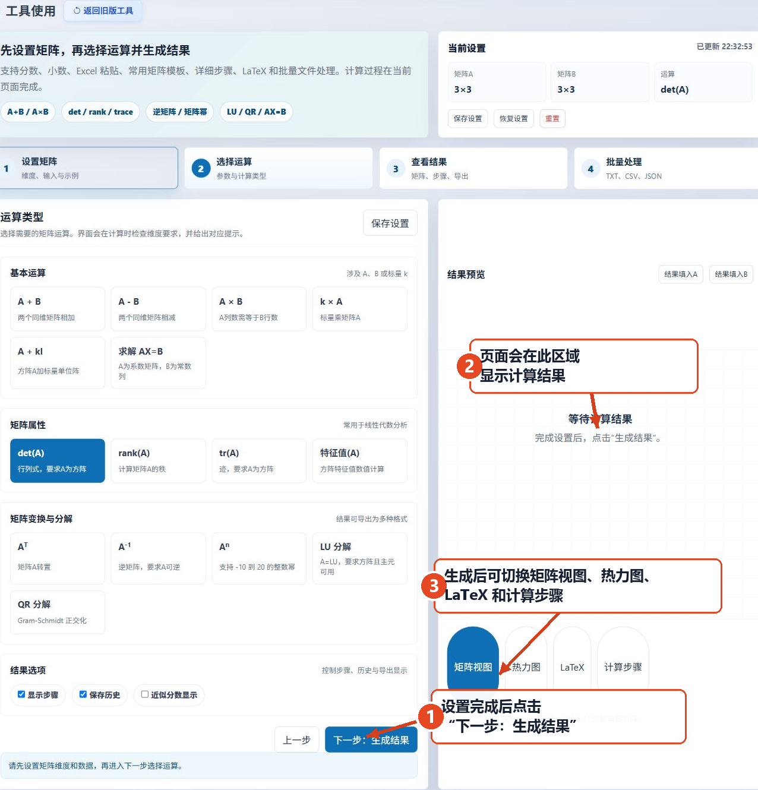The image size is (758, 790).
Task: Switch to the 计算步骤 result tab
Action: point(623,667)
